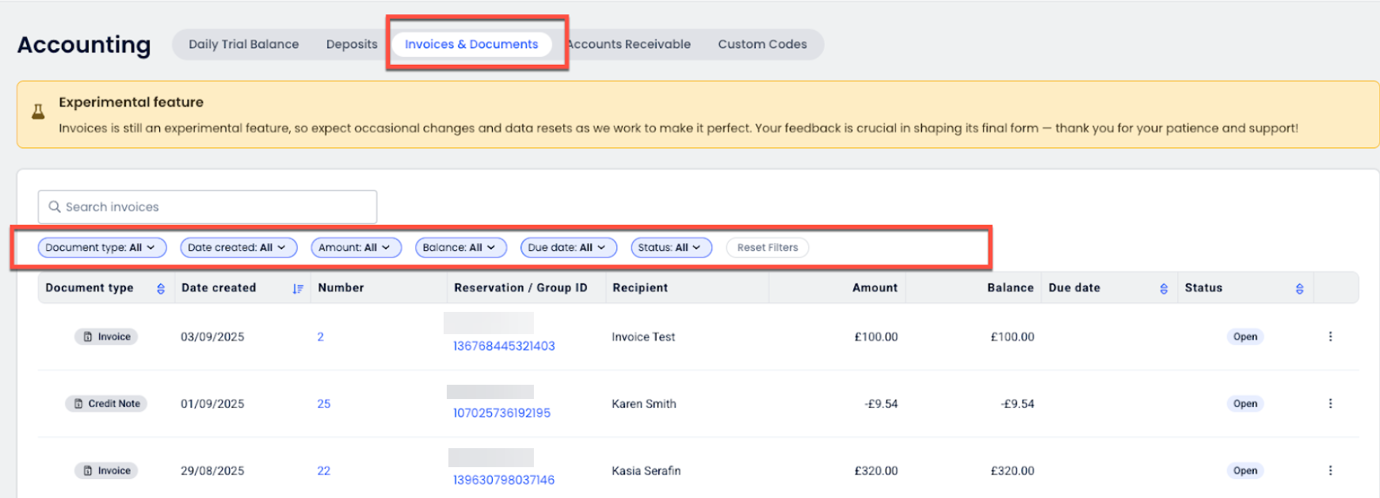Open the Date created filter dropdown
Viewport: 1380px width, 498px height.
click(238, 248)
